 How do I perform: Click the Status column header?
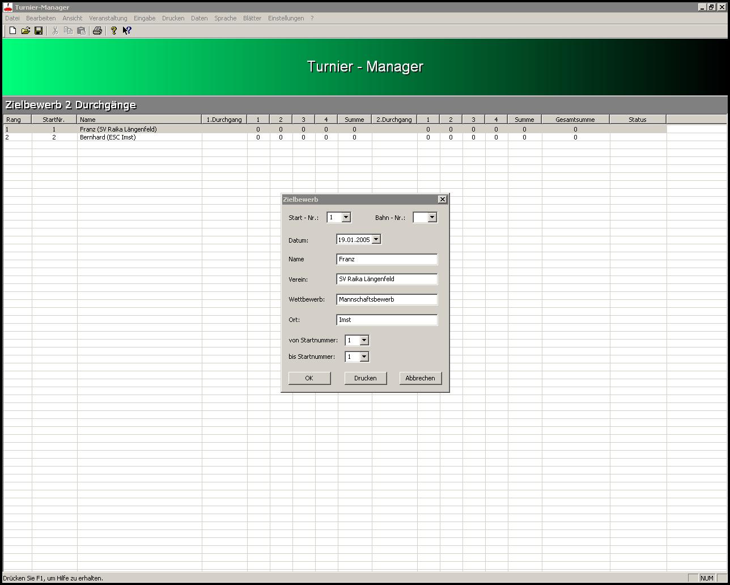tap(638, 120)
